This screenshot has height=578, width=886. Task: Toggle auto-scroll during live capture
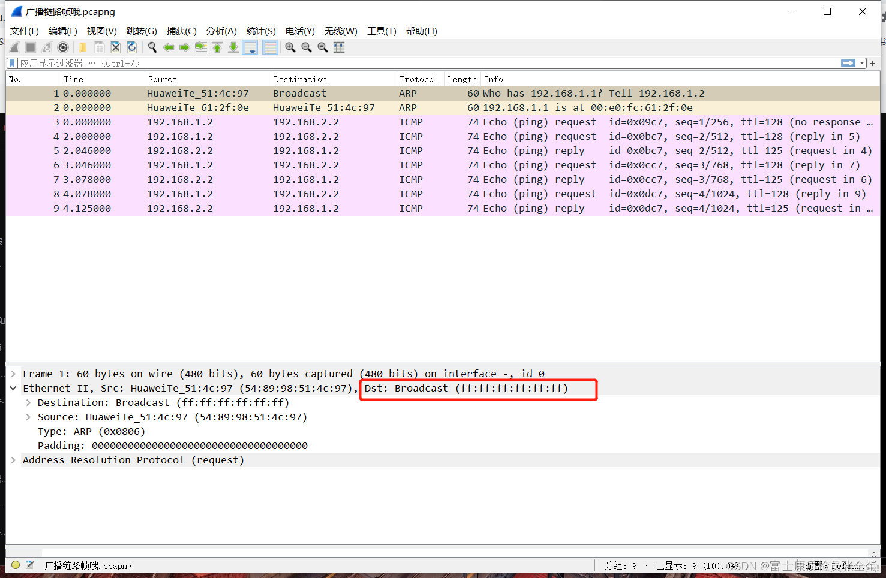point(250,47)
